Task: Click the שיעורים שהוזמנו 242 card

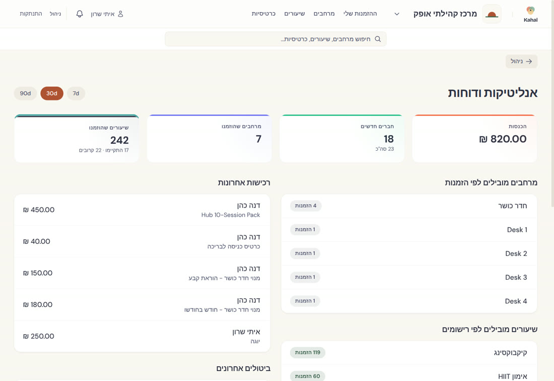Action: pyautogui.click(x=77, y=139)
